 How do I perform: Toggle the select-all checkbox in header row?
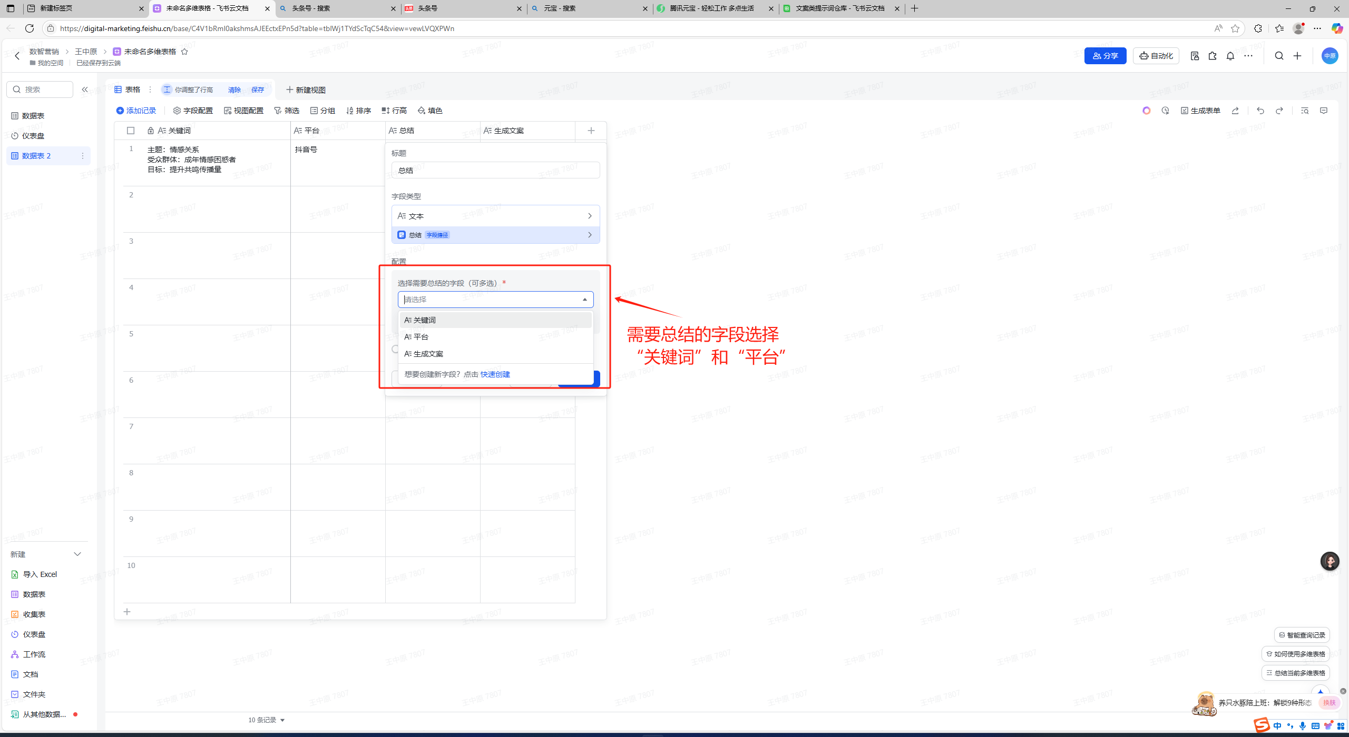pos(131,131)
